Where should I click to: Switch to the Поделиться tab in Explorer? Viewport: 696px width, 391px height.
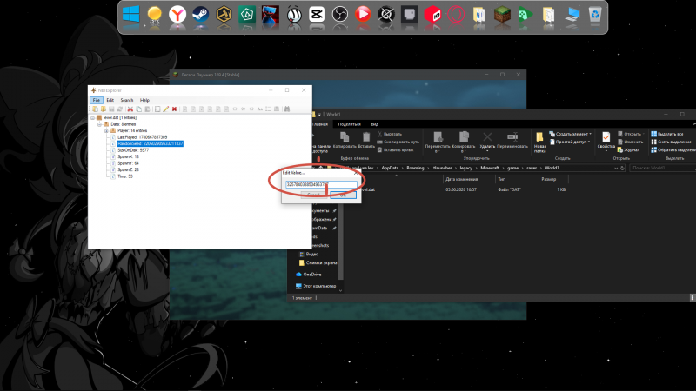tap(350, 124)
